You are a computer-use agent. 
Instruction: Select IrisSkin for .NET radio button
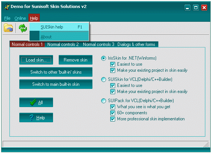pyautogui.click(x=103, y=58)
